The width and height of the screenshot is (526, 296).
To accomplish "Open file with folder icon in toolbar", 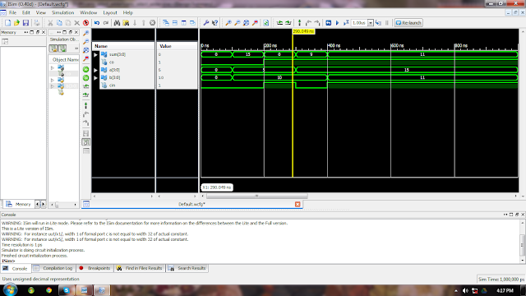I will tap(16, 23).
